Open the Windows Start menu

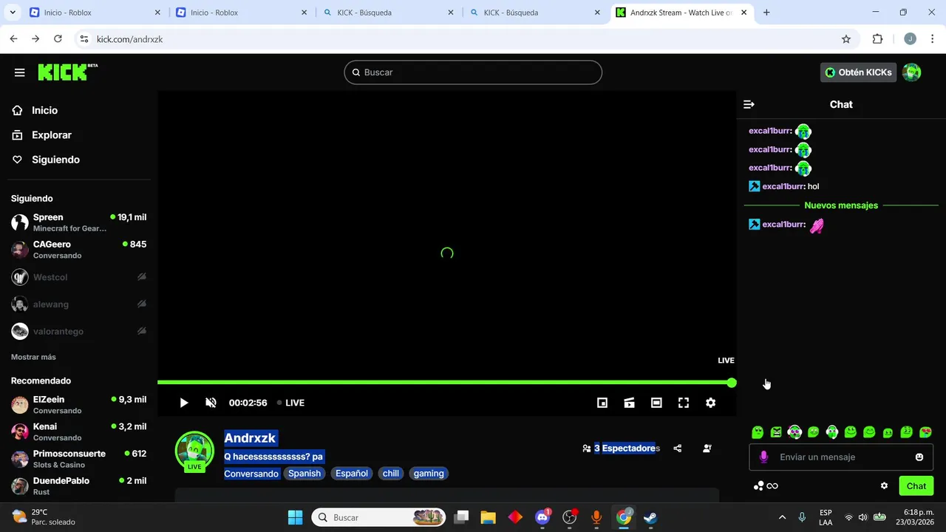click(295, 517)
